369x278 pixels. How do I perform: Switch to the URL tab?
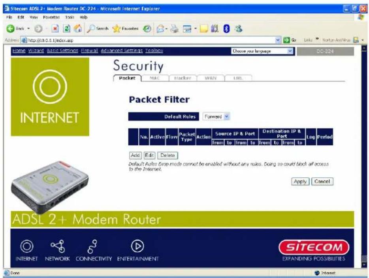click(x=238, y=78)
